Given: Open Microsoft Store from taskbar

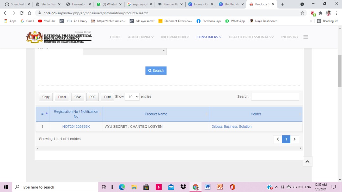Looking at the screenshot, I should point(146,187).
